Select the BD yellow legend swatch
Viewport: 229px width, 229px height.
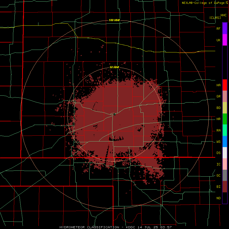pyautogui.click(x=225, y=108)
